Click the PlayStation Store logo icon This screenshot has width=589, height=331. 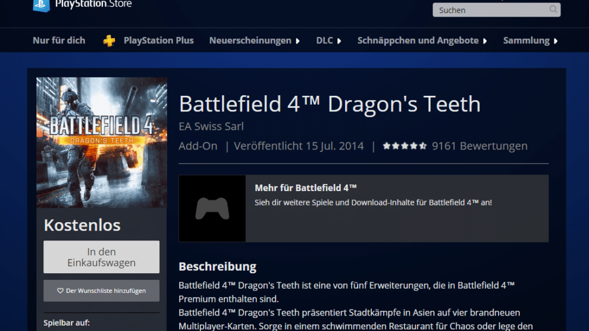tap(41, 5)
